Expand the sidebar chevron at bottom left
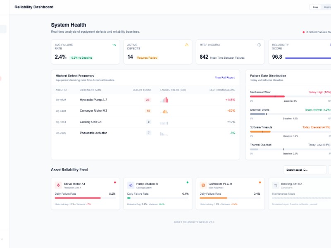The height and width of the screenshot is (248, 331). pyautogui.click(x=2, y=239)
